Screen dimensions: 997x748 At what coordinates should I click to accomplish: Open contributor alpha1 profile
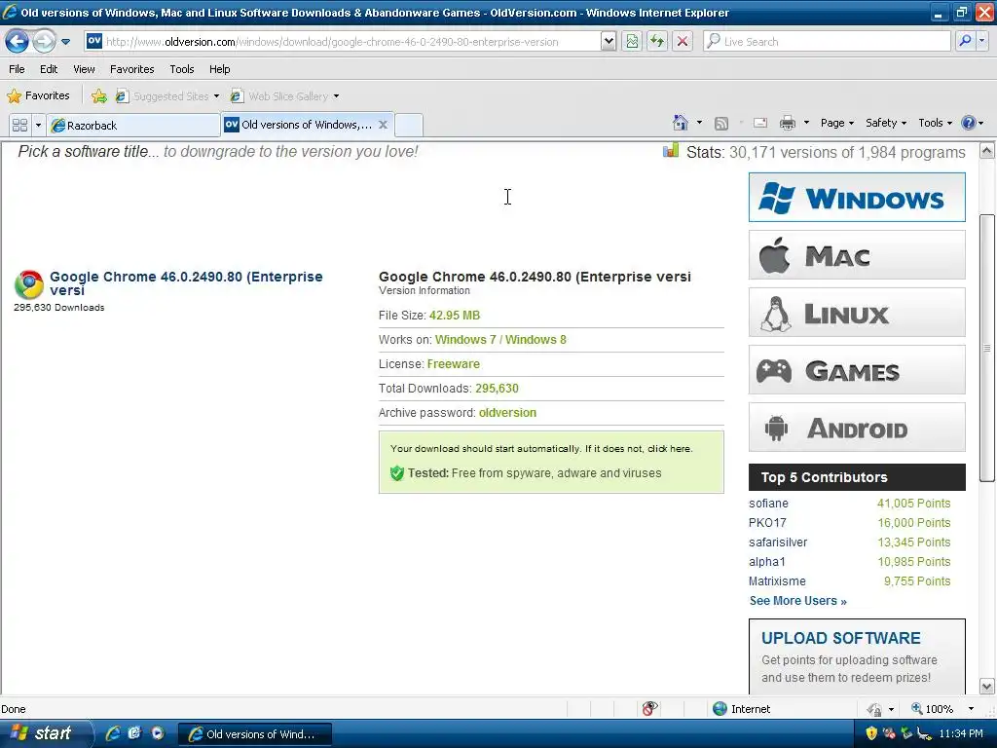pyautogui.click(x=767, y=562)
